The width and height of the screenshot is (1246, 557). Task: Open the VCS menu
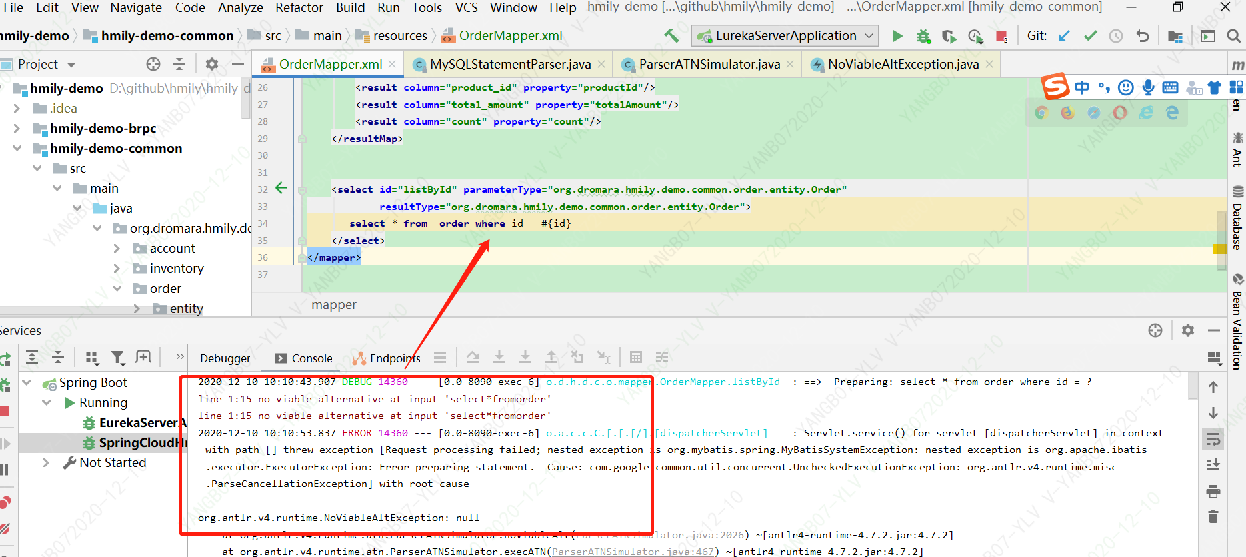click(x=466, y=7)
